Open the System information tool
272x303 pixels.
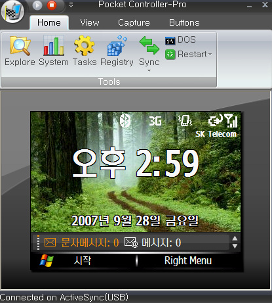54,51
